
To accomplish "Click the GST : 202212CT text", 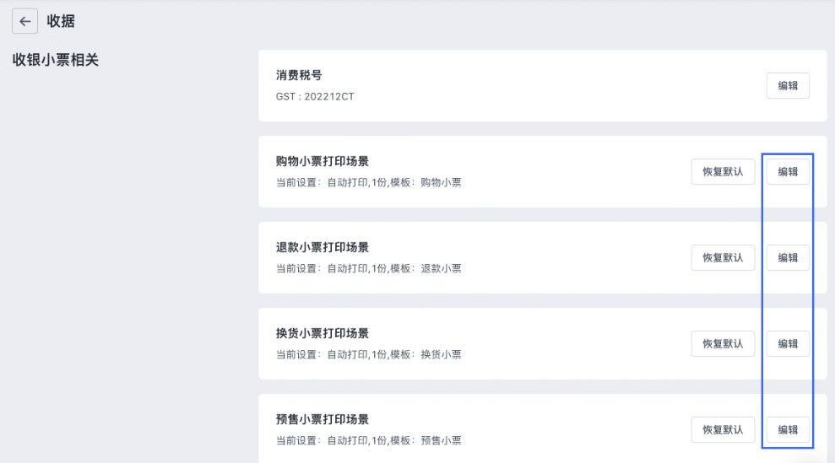I will pos(315,96).
